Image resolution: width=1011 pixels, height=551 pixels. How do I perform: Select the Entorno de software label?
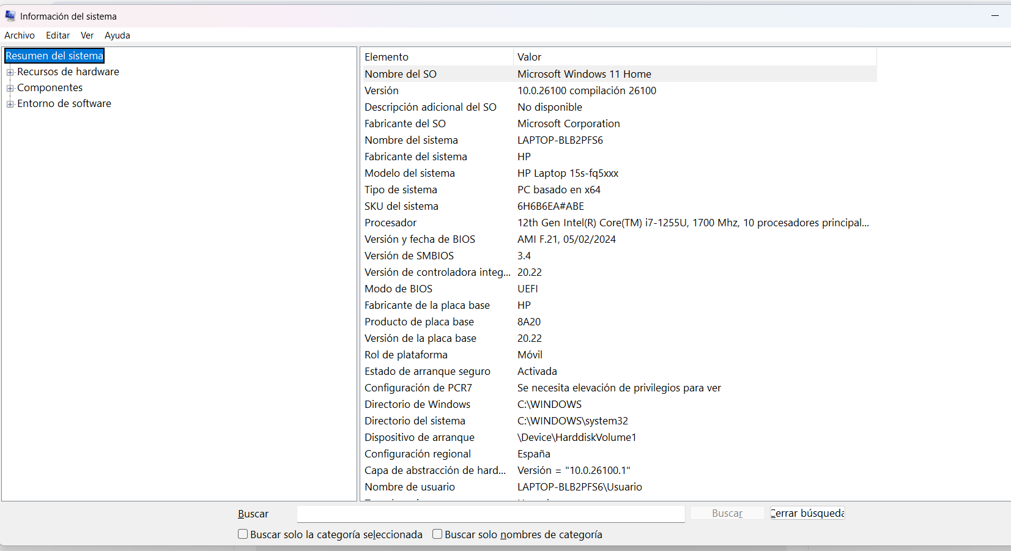[64, 103]
